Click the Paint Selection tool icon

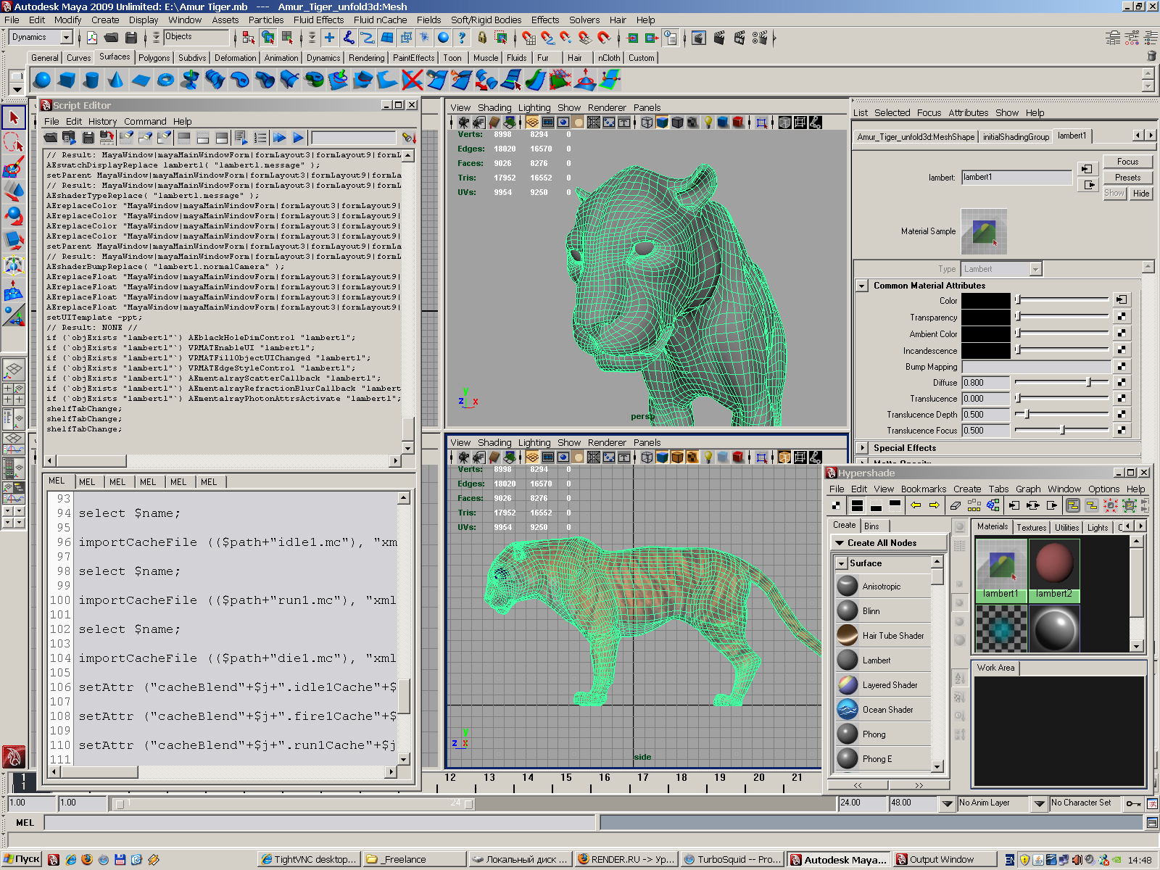coord(14,167)
